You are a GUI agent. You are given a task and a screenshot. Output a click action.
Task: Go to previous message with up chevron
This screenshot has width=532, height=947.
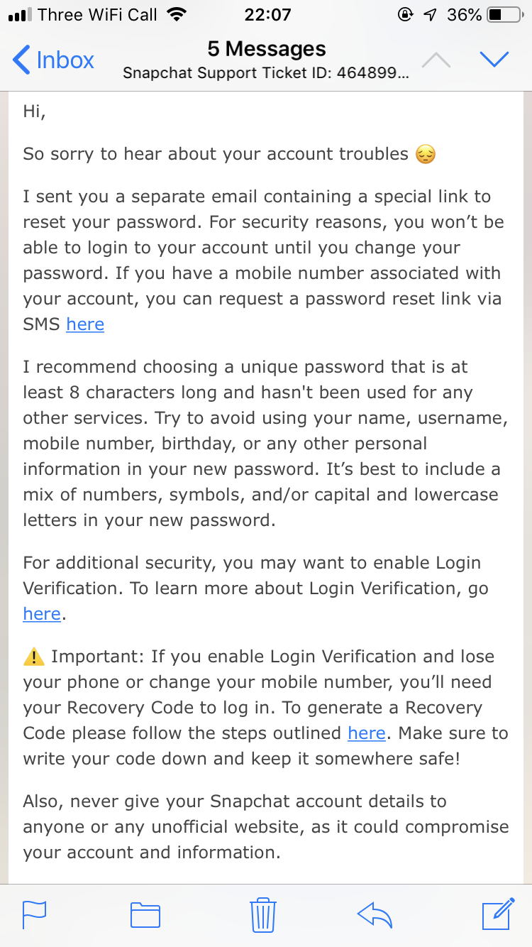click(x=436, y=60)
